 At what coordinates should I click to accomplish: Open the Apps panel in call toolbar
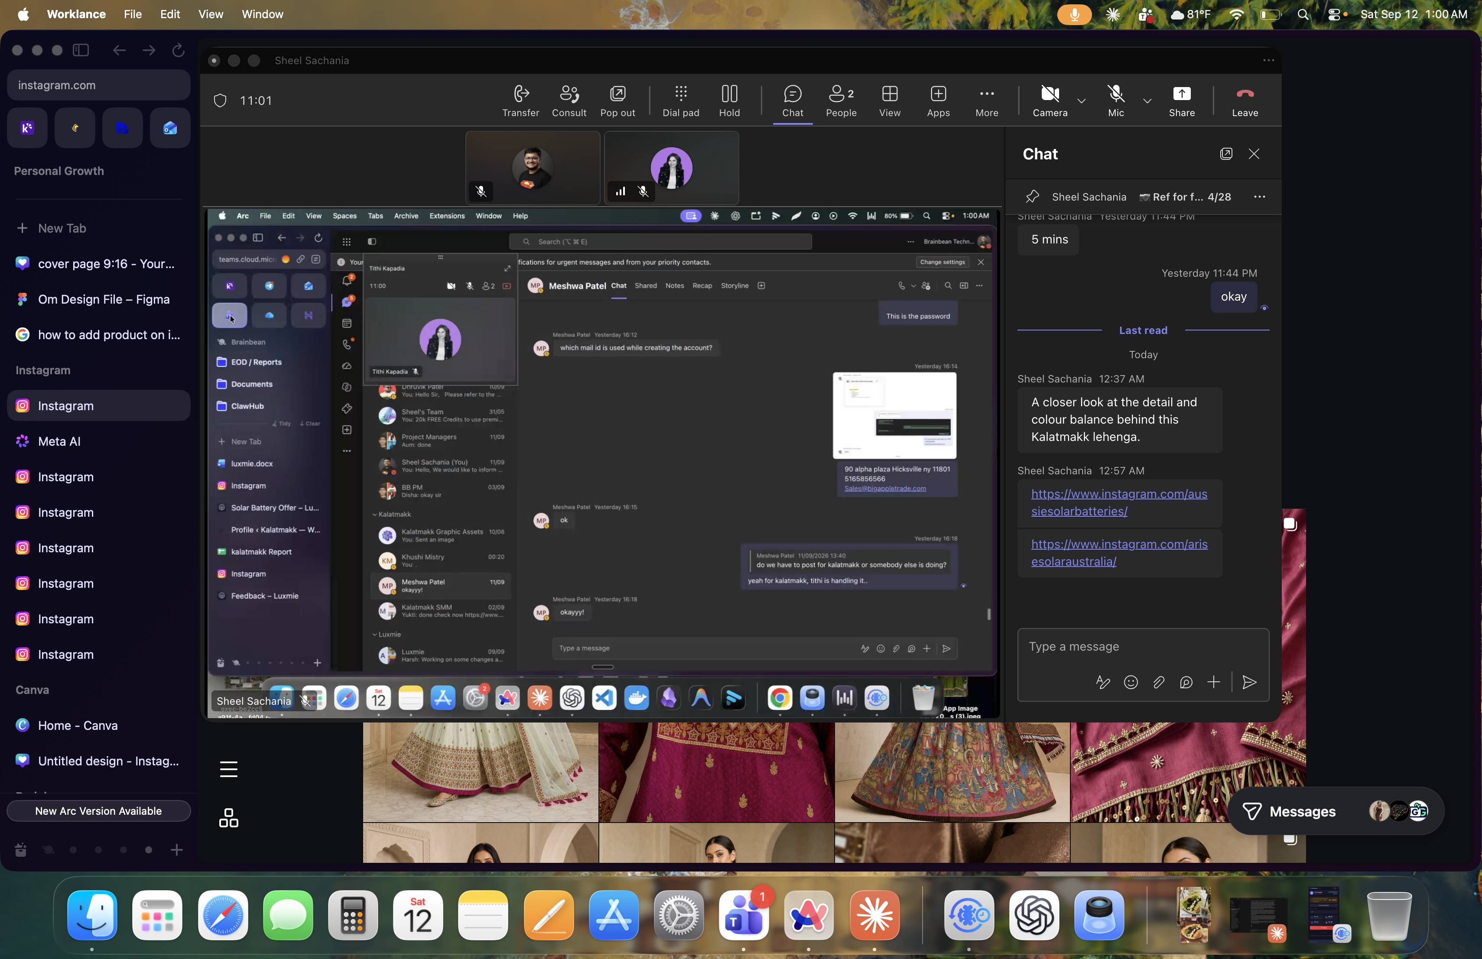(938, 101)
